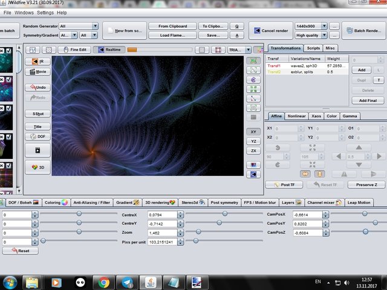Click the DOF button on left panel
The image size is (387, 290).
(37, 137)
